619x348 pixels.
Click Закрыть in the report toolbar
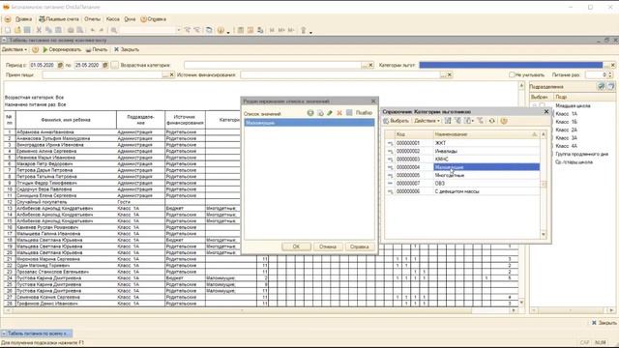(x=127, y=49)
